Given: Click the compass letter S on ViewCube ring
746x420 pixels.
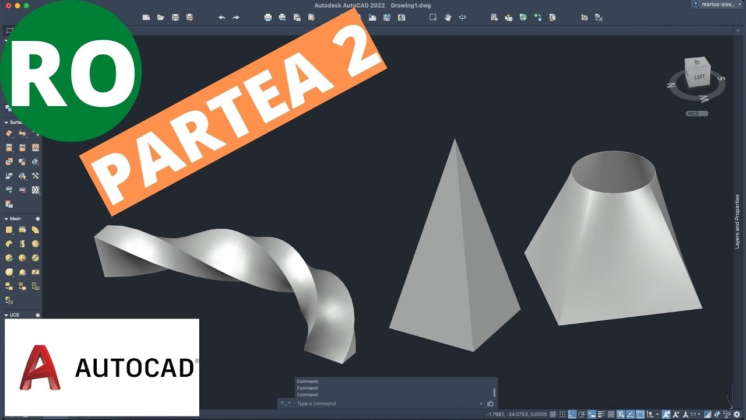Looking at the screenshot, I should [x=721, y=78].
